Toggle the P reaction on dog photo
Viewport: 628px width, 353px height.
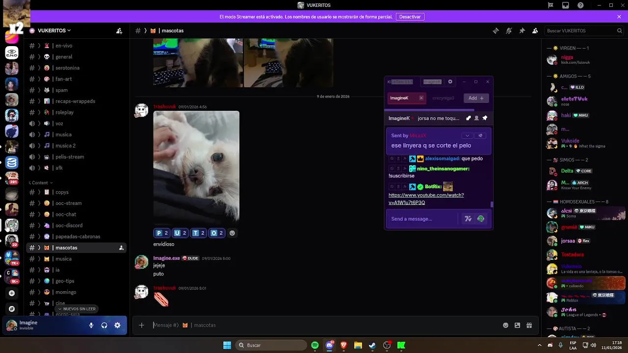[162, 233]
